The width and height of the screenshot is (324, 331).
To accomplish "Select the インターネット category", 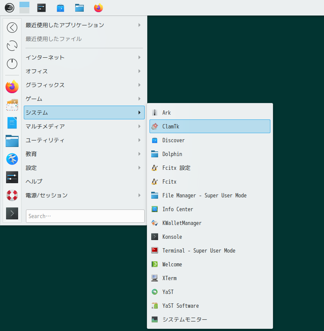I will (x=84, y=57).
